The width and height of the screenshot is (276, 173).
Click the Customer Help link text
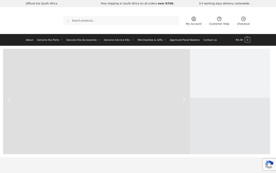219,24
